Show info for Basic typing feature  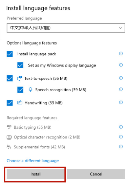click(121, 127)
